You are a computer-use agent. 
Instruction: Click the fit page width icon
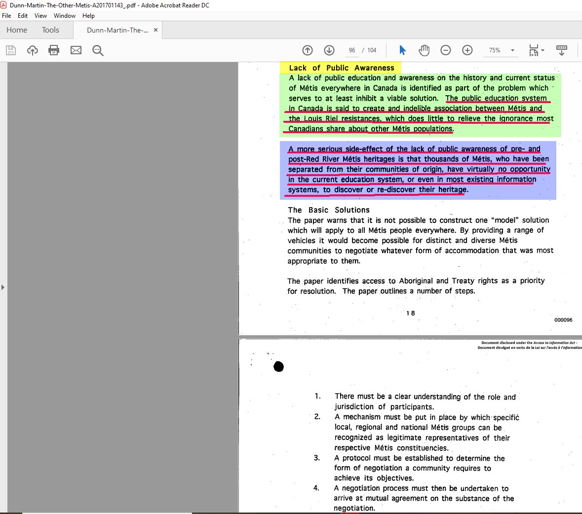pyautogui.click(x=534, y=50)
